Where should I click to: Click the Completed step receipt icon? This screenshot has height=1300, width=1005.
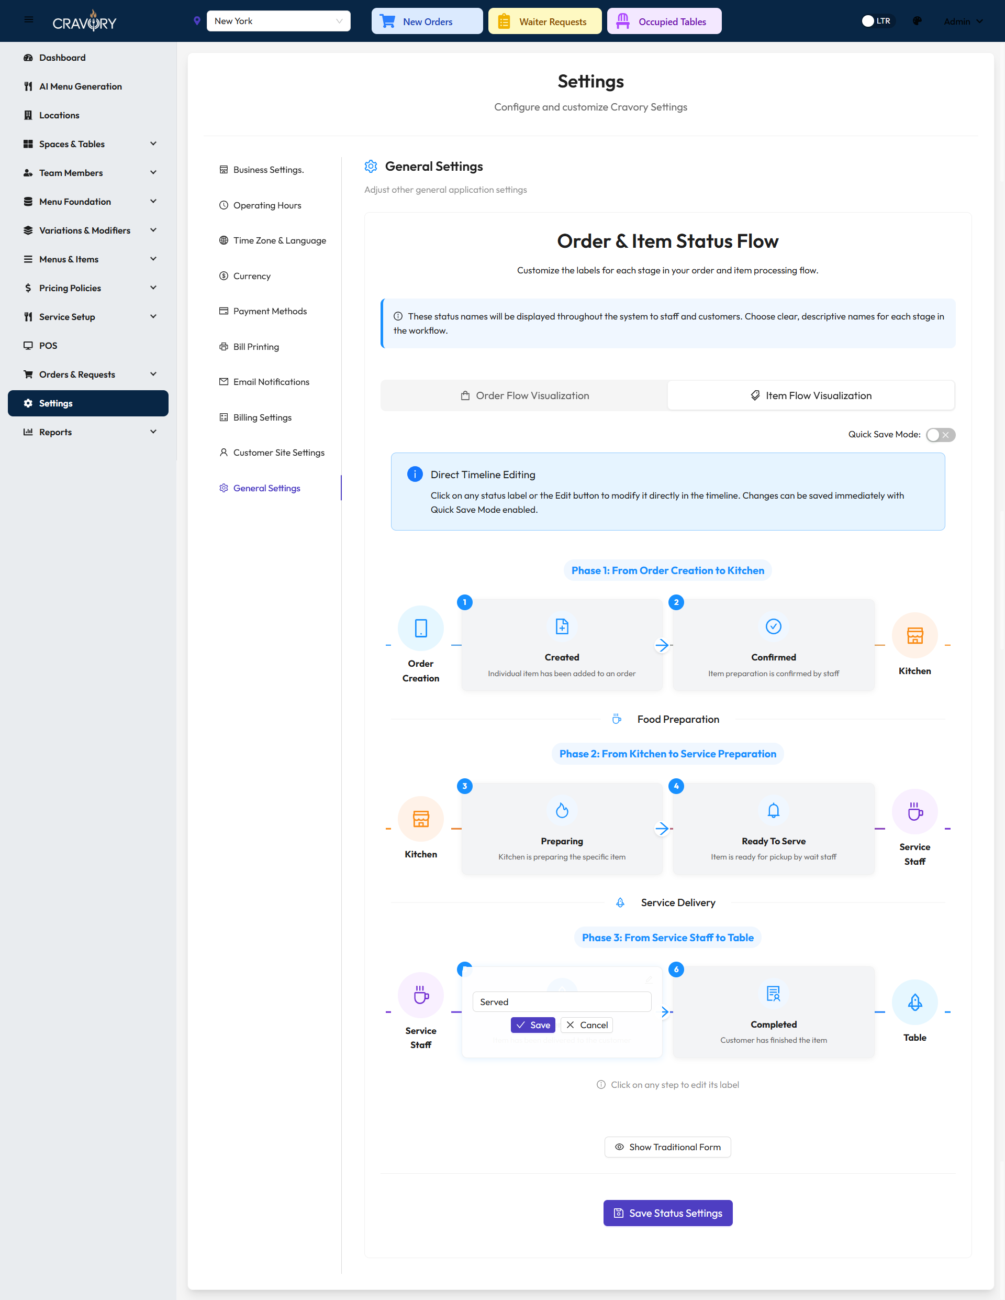pyautogui.click(x=773, y=994)
